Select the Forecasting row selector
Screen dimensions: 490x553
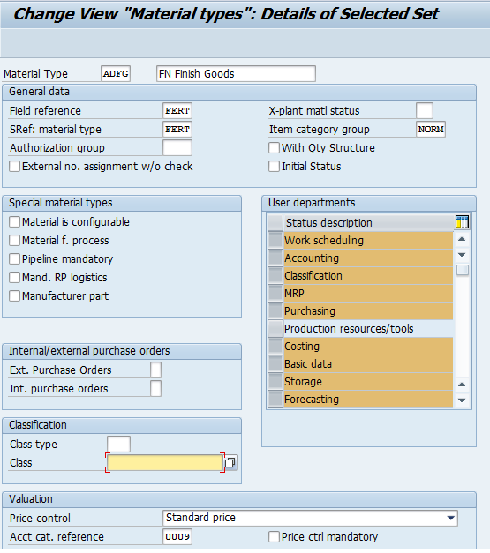[x=275, y=400]
